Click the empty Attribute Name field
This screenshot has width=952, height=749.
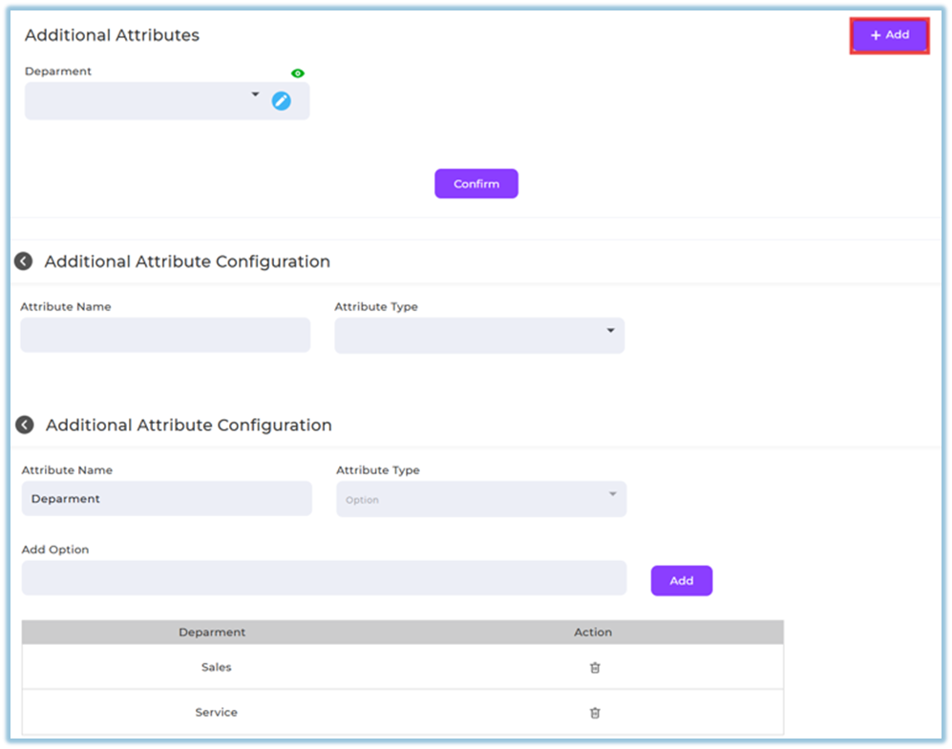[x=165, y=335]
